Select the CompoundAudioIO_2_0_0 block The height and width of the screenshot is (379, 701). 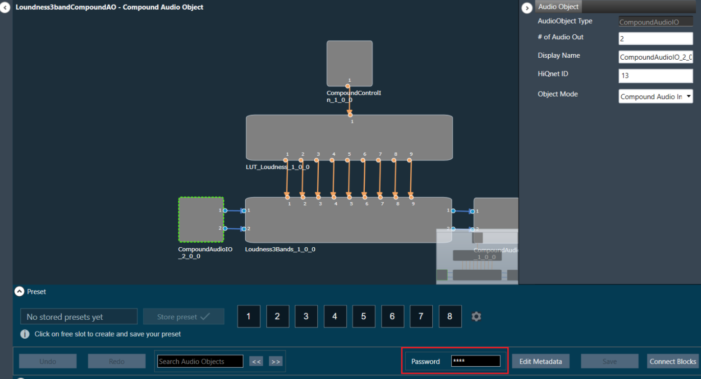(201, 219)
